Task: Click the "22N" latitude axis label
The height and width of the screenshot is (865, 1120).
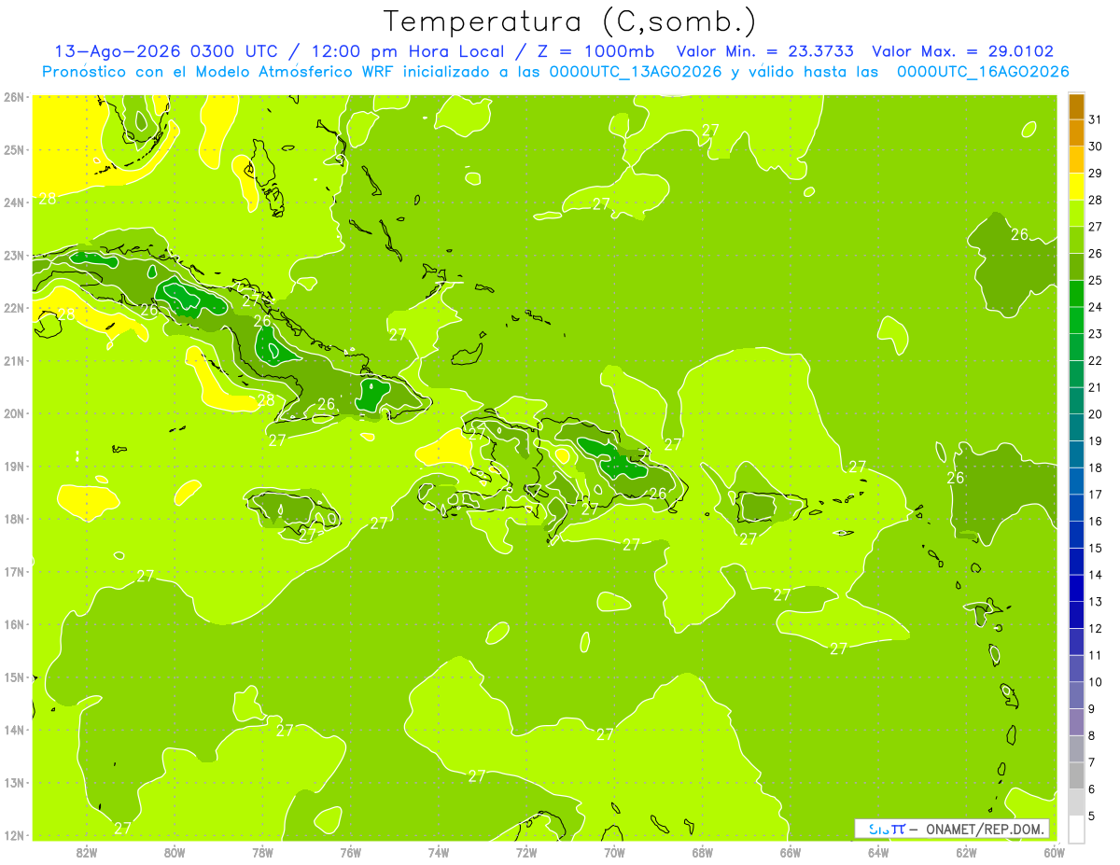Action: 13,308
